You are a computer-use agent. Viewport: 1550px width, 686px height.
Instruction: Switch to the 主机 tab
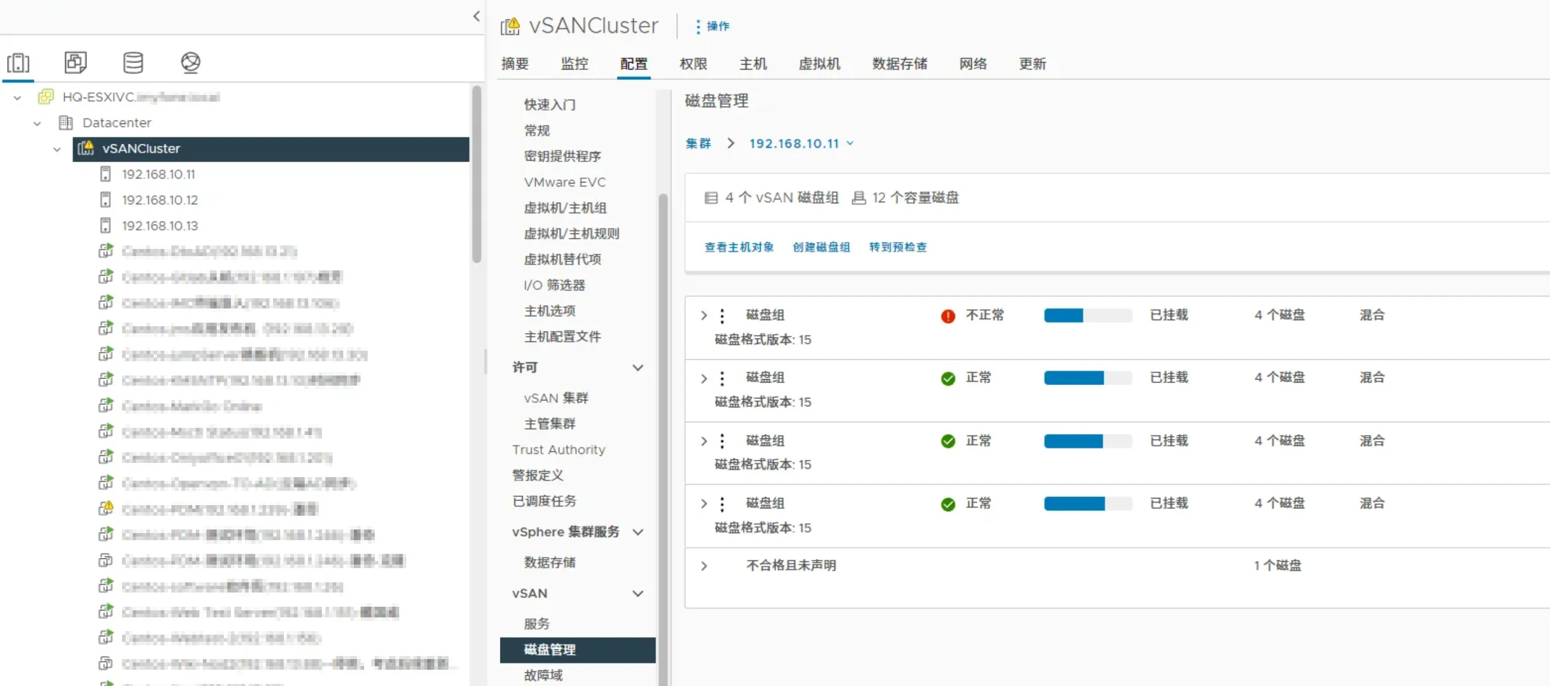click(x=753, y=64)
